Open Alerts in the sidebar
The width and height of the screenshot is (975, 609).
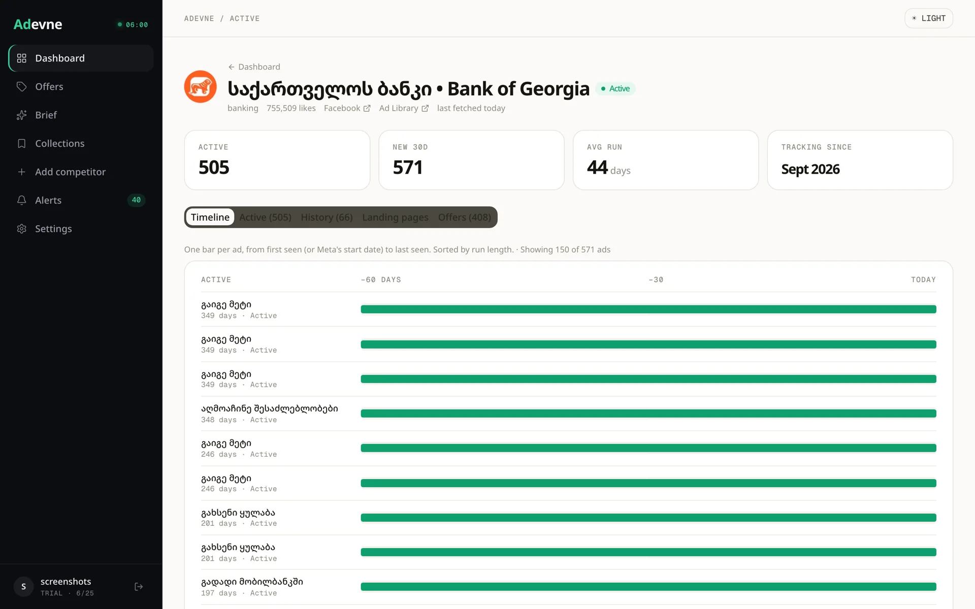81,200
